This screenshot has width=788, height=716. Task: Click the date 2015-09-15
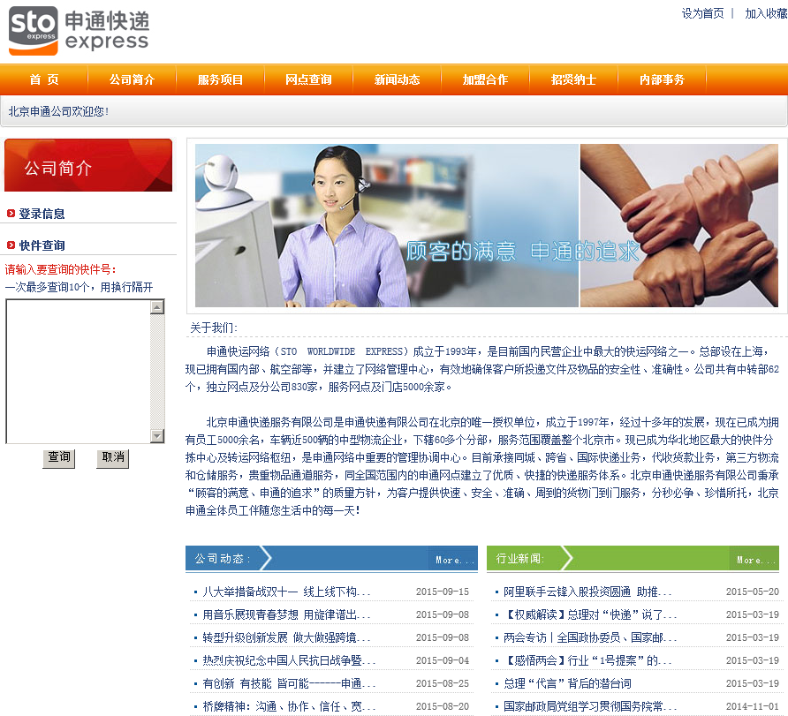point(443,592)
